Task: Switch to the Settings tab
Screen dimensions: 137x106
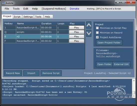Action: coord(28,17)
